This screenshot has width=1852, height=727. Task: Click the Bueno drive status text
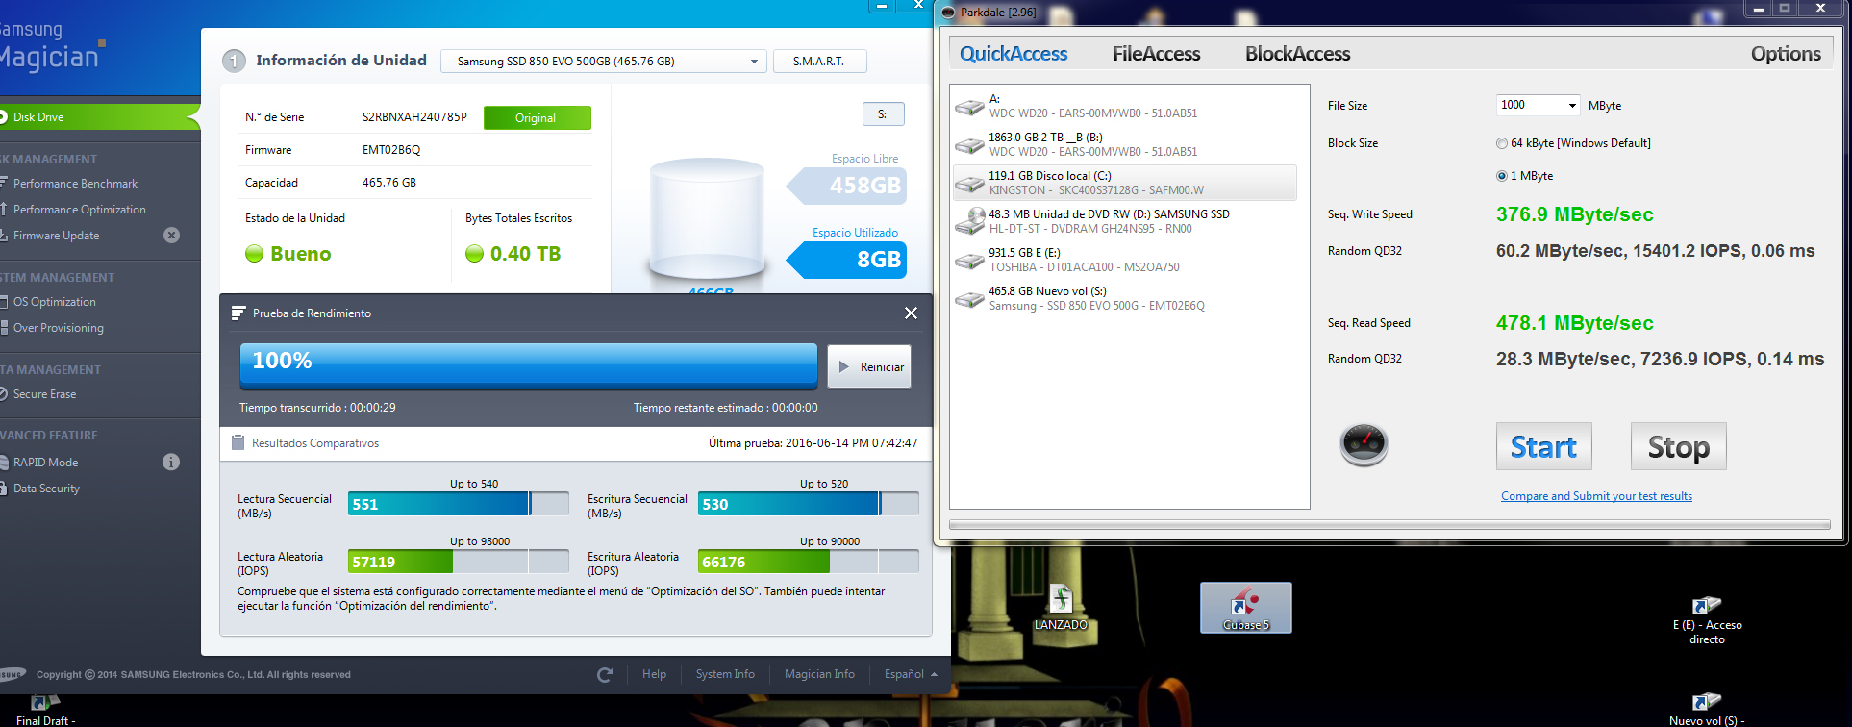tap(300, 254)
